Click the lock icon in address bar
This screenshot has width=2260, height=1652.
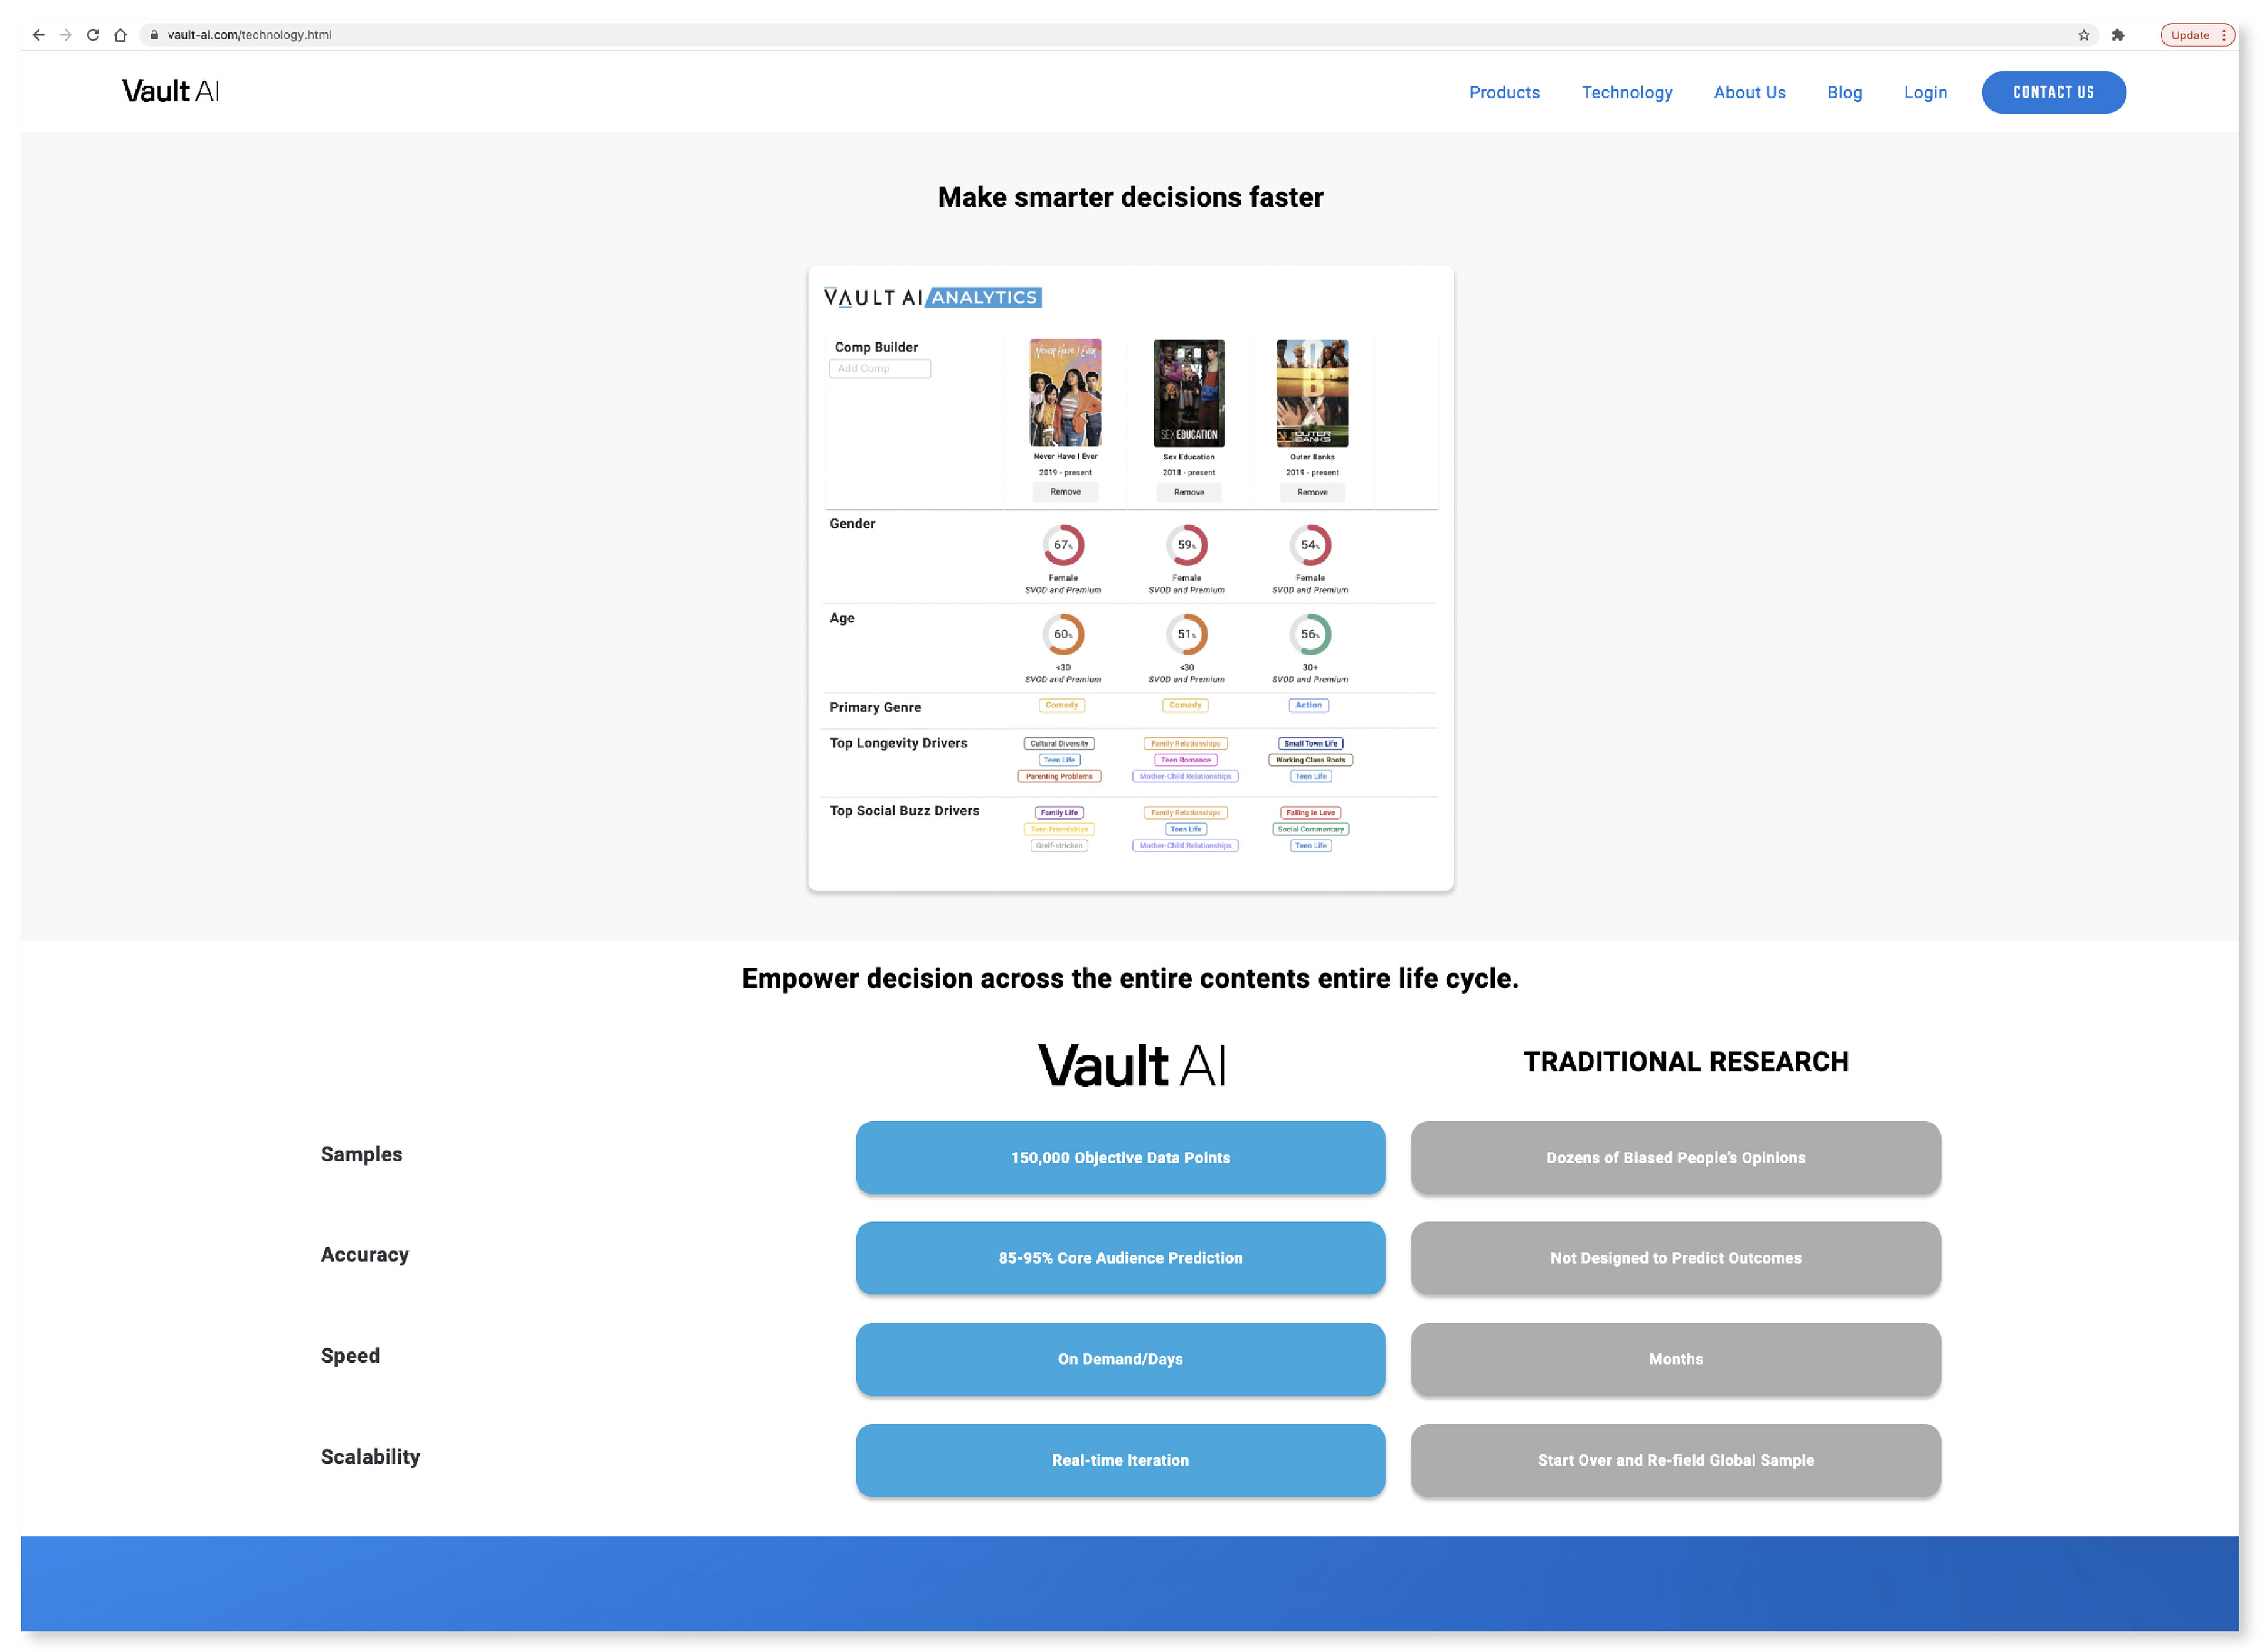(x=154, y=35)
